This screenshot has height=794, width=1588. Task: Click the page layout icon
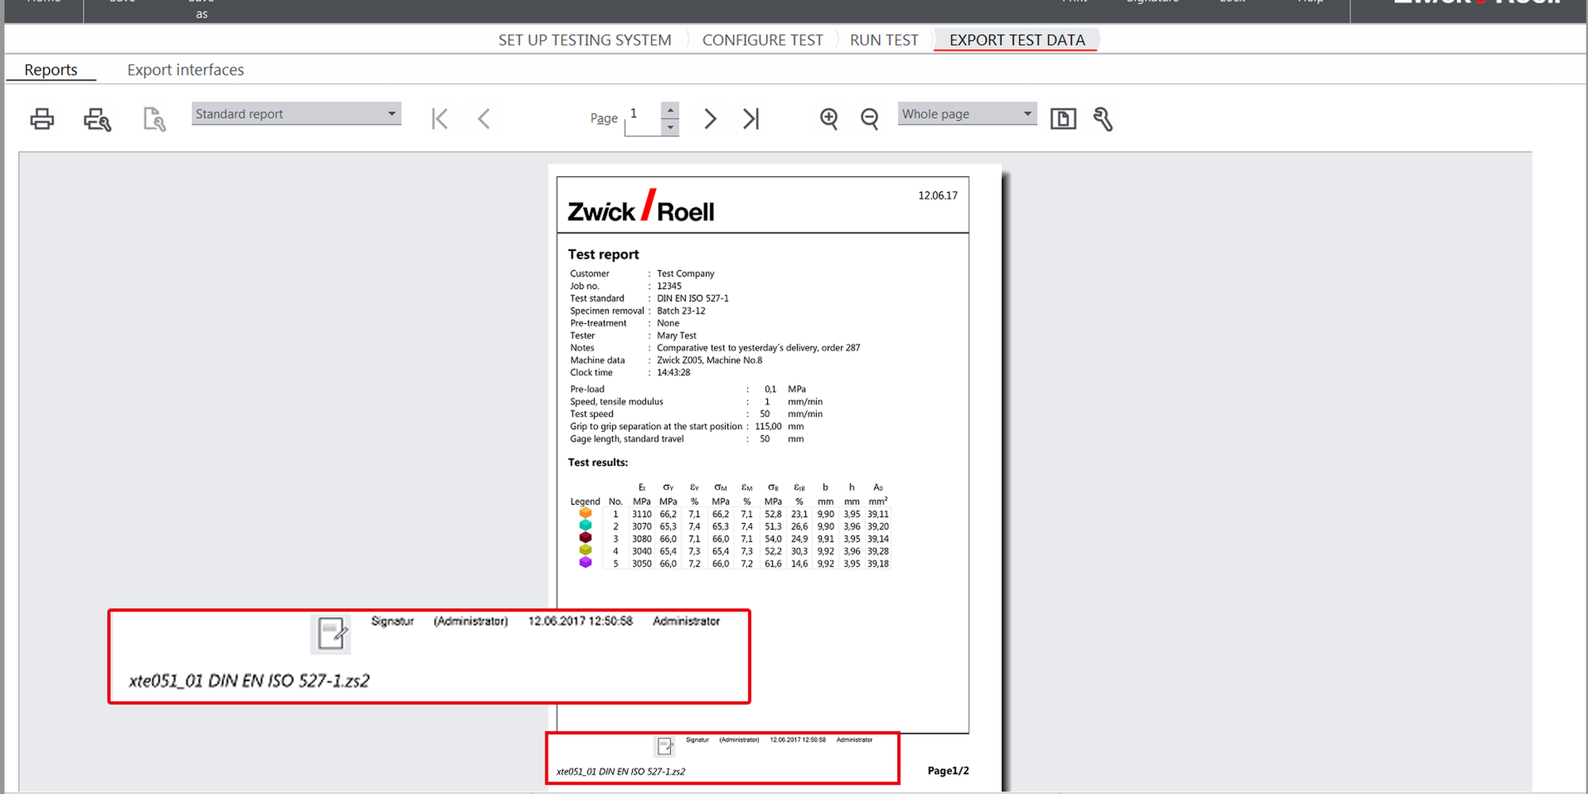(1062, 119)
